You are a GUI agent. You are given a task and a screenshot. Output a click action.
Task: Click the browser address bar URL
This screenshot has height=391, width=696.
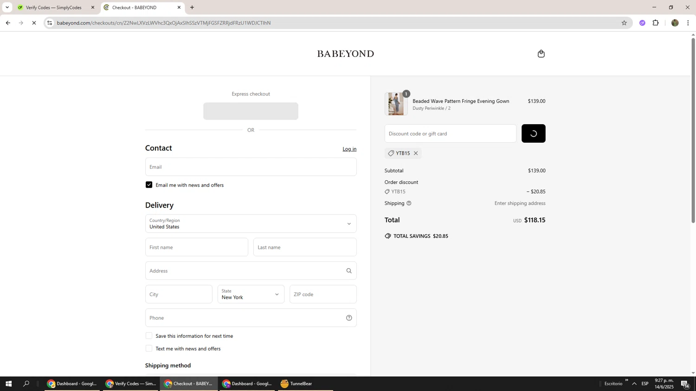(x=164, y=23)
